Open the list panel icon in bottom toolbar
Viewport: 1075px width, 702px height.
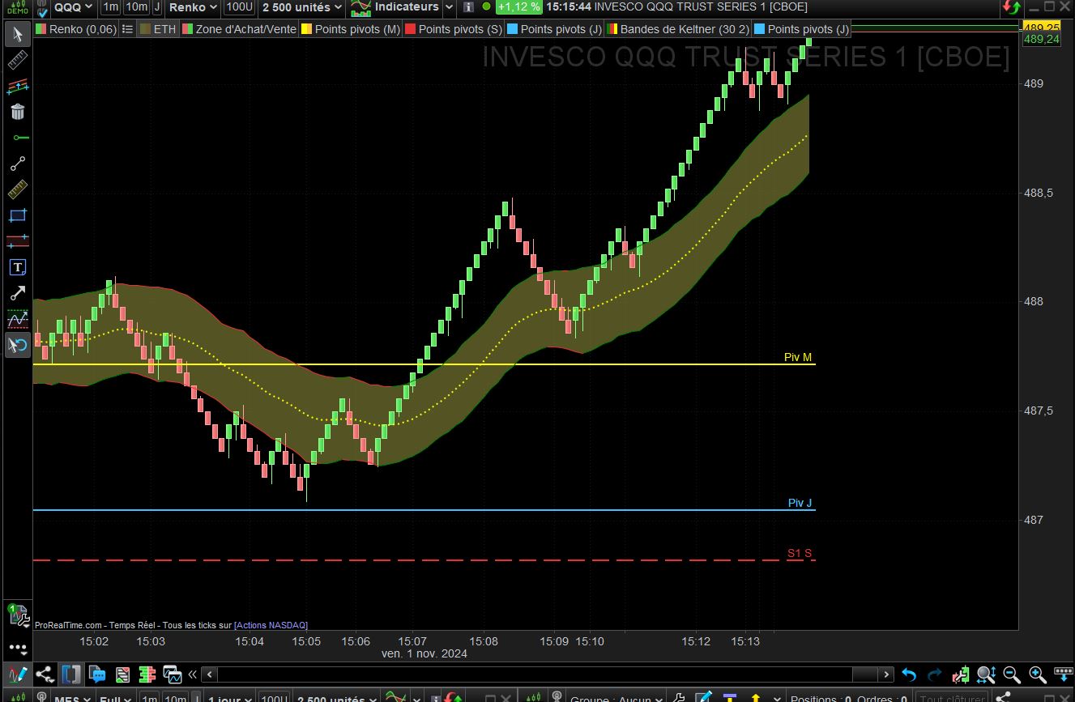[x=122, y=674]
